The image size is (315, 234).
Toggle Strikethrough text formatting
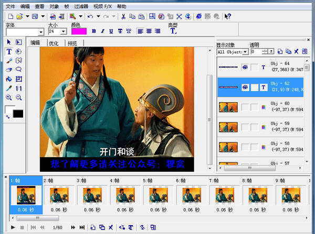[x=120, y=31]
